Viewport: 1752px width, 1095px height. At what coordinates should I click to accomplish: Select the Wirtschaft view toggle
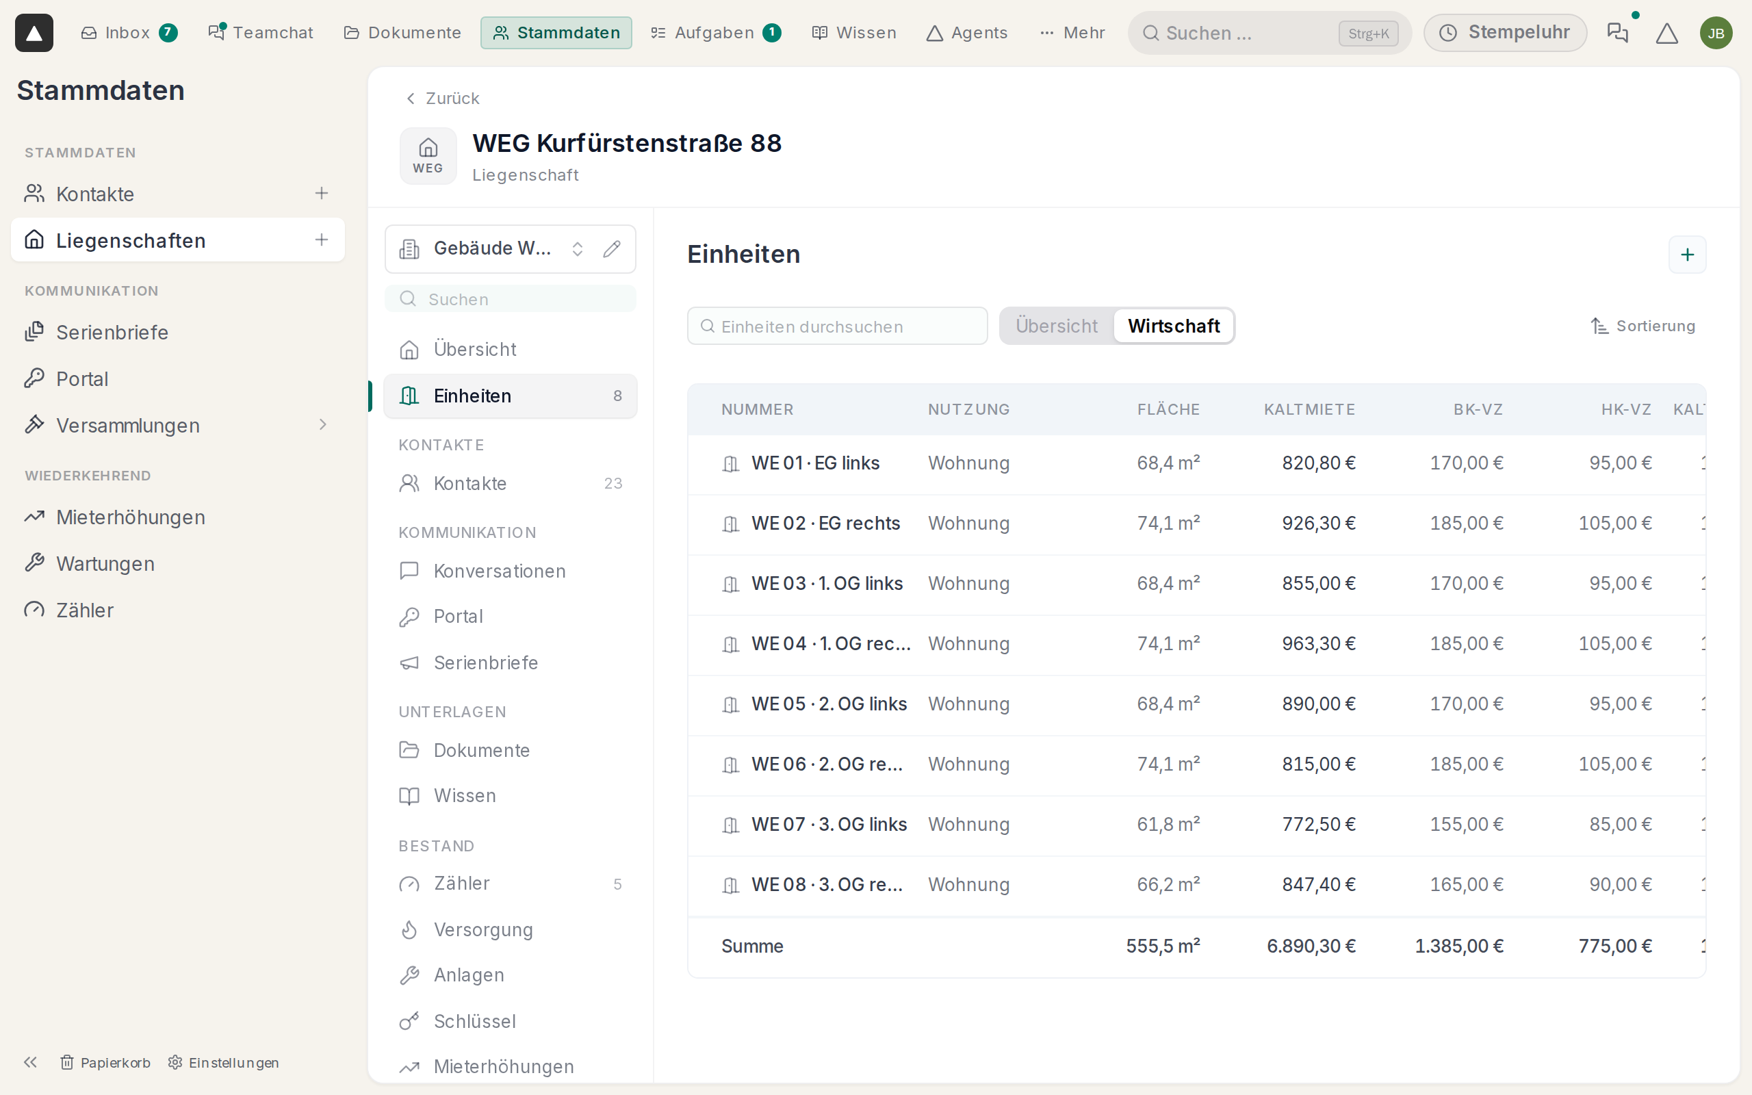(1173, 326)
